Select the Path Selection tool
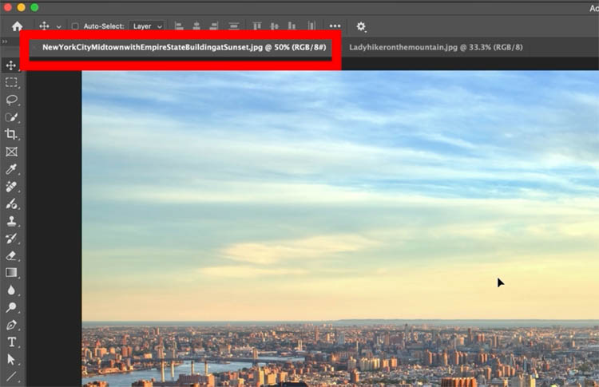The width and height of the screenshot is (599, 387). coord(11,359)
